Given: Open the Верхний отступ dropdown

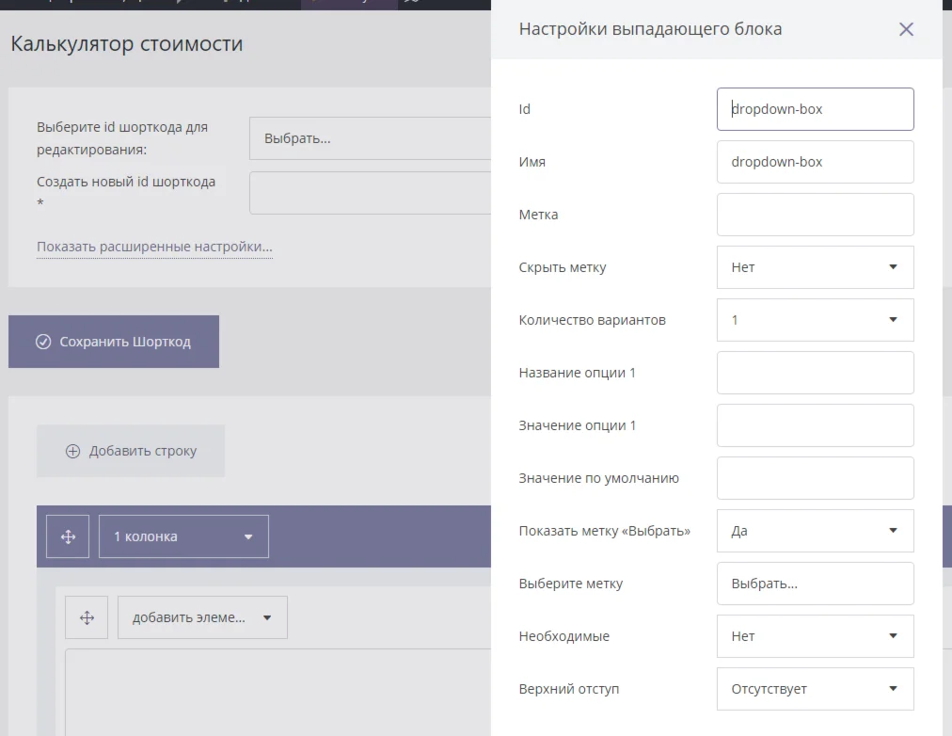Looking at the screenshot, I should point(815,689).
